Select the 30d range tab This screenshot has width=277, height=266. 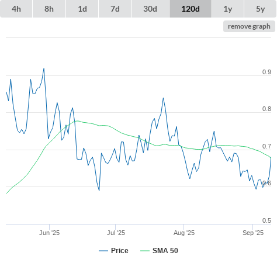pyautogui.click(x=150, y=9)
